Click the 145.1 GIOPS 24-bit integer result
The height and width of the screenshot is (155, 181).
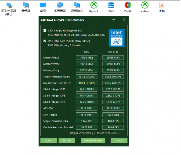point(87,89)
